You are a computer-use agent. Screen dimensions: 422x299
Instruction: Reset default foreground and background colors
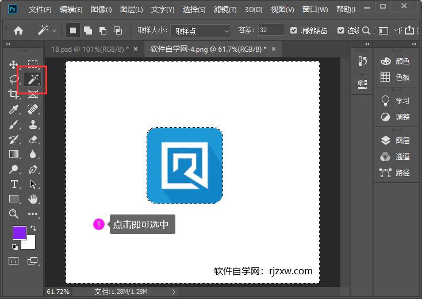[x=15, y=247]
